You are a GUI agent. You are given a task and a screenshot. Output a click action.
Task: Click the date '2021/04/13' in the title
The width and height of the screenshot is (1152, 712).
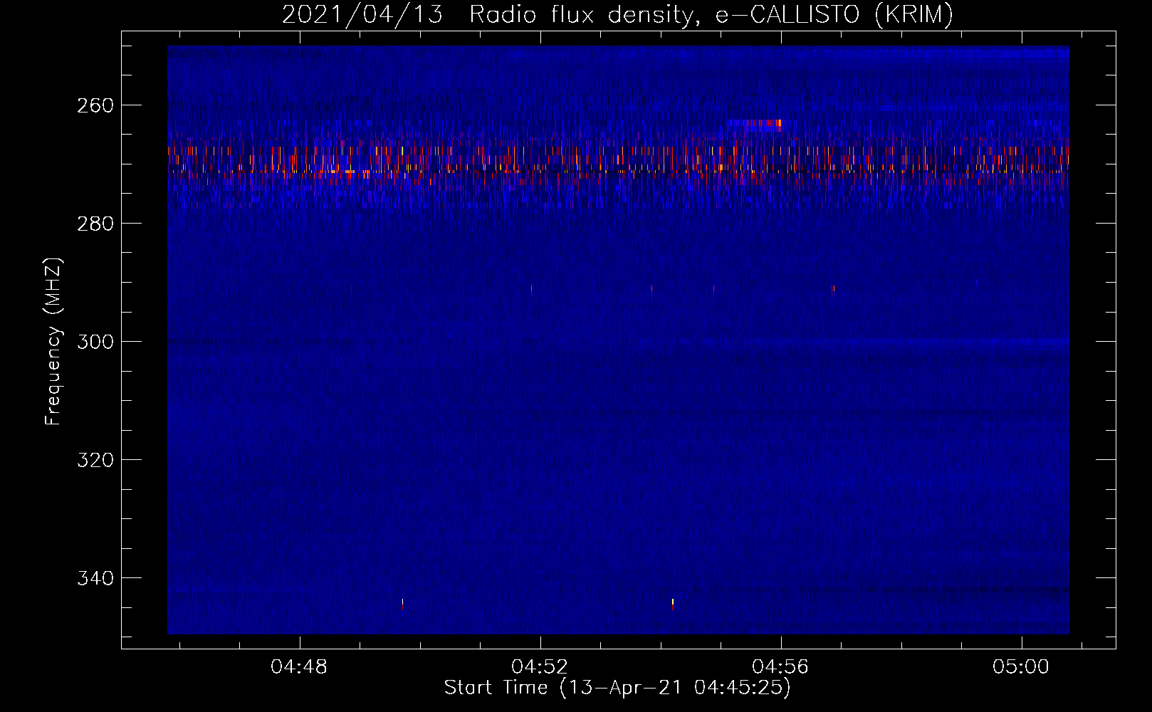point(362,14)
